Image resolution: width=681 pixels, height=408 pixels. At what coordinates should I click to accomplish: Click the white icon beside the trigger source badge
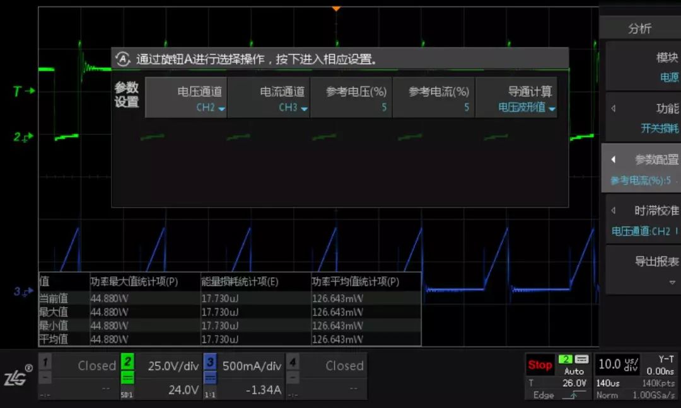tap(581, 359)
